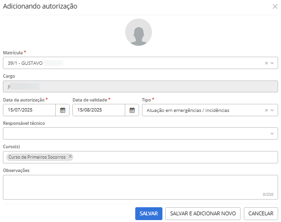Click the SALVAR button
Screen dimensions: 281x222
pyautogui.click(x=149, y=213)
